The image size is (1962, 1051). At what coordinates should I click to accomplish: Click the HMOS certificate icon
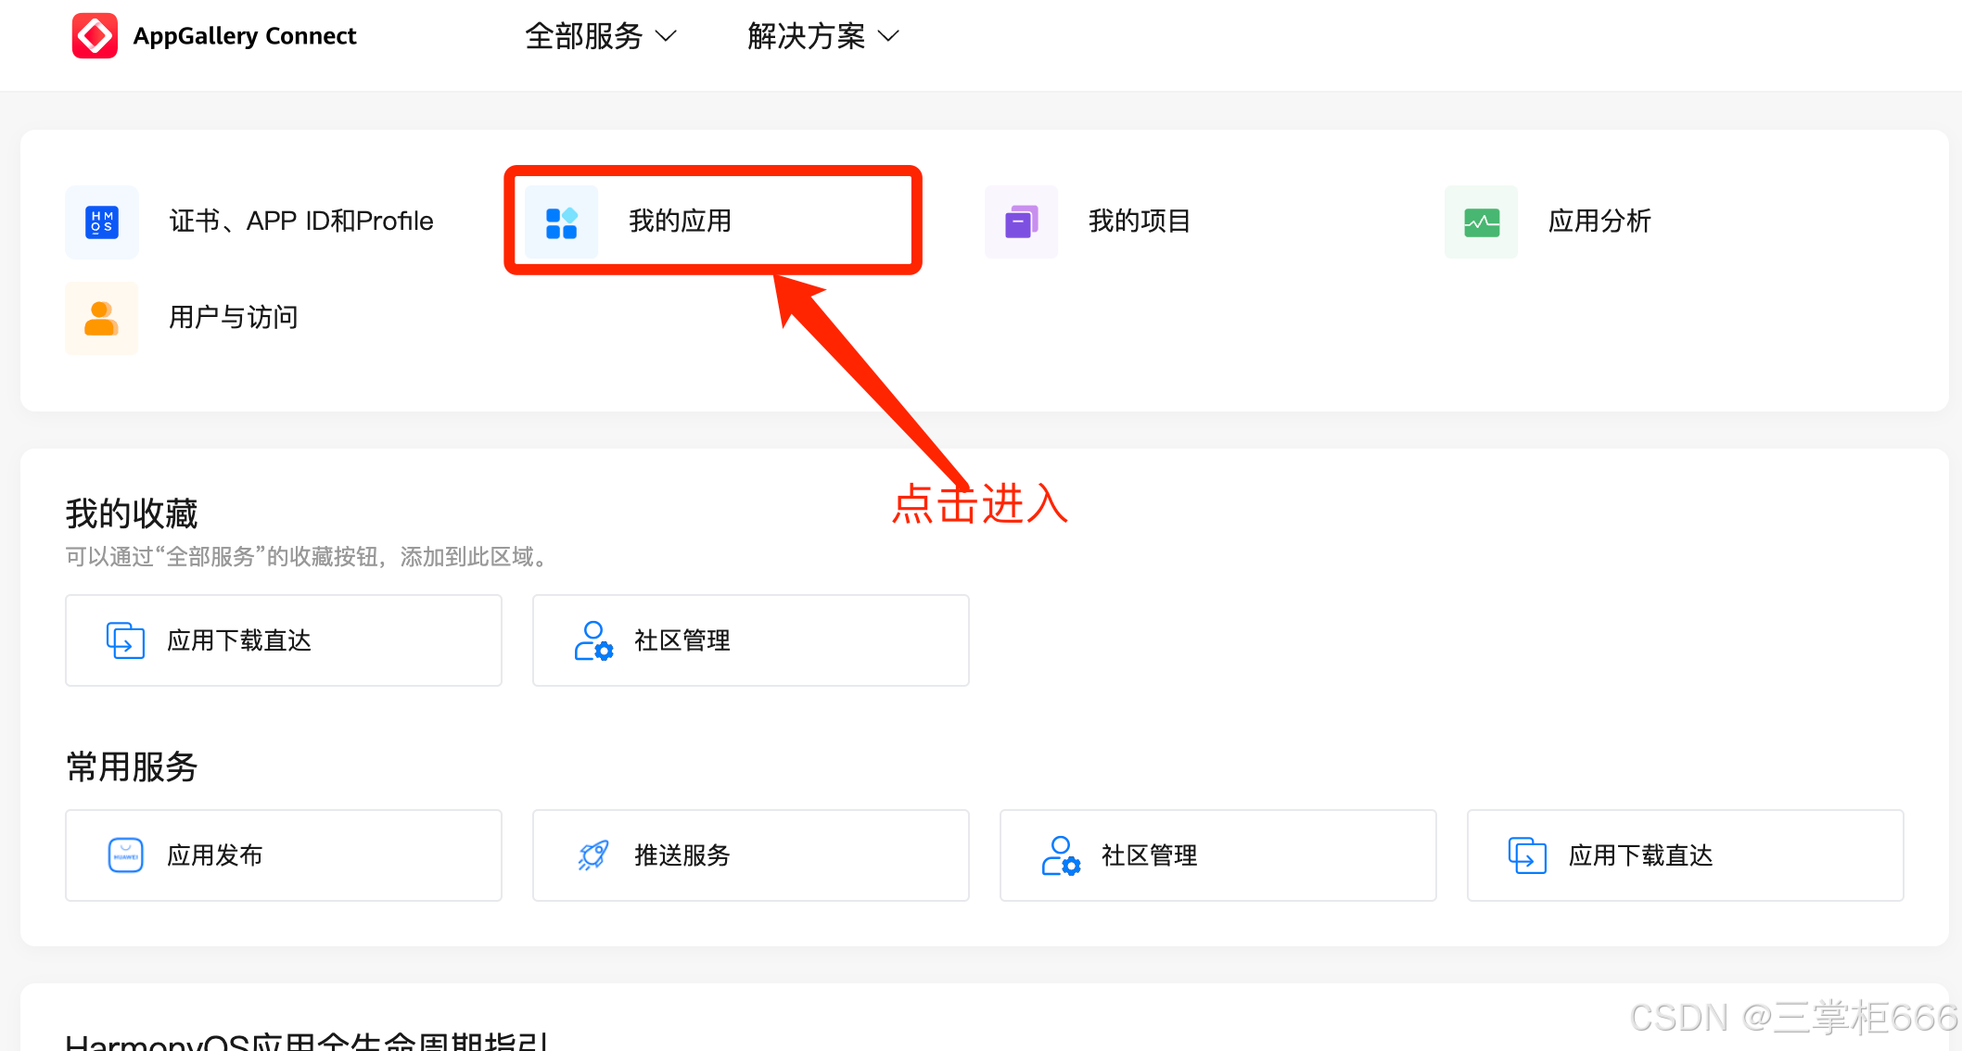tap(102, 222)
